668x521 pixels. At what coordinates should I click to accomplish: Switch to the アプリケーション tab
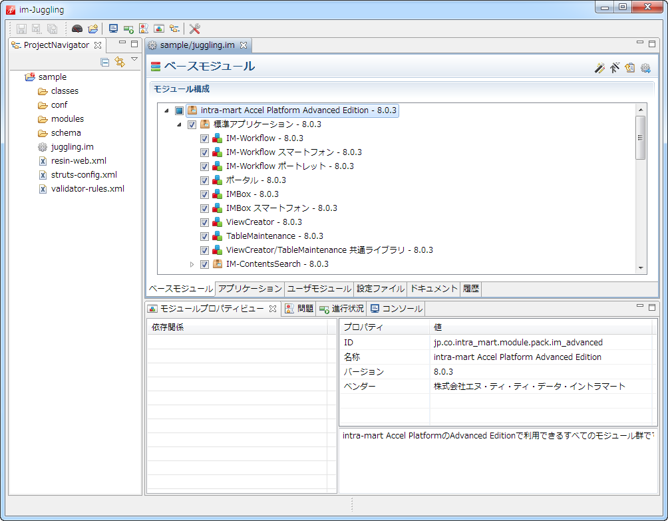[250, 289]
